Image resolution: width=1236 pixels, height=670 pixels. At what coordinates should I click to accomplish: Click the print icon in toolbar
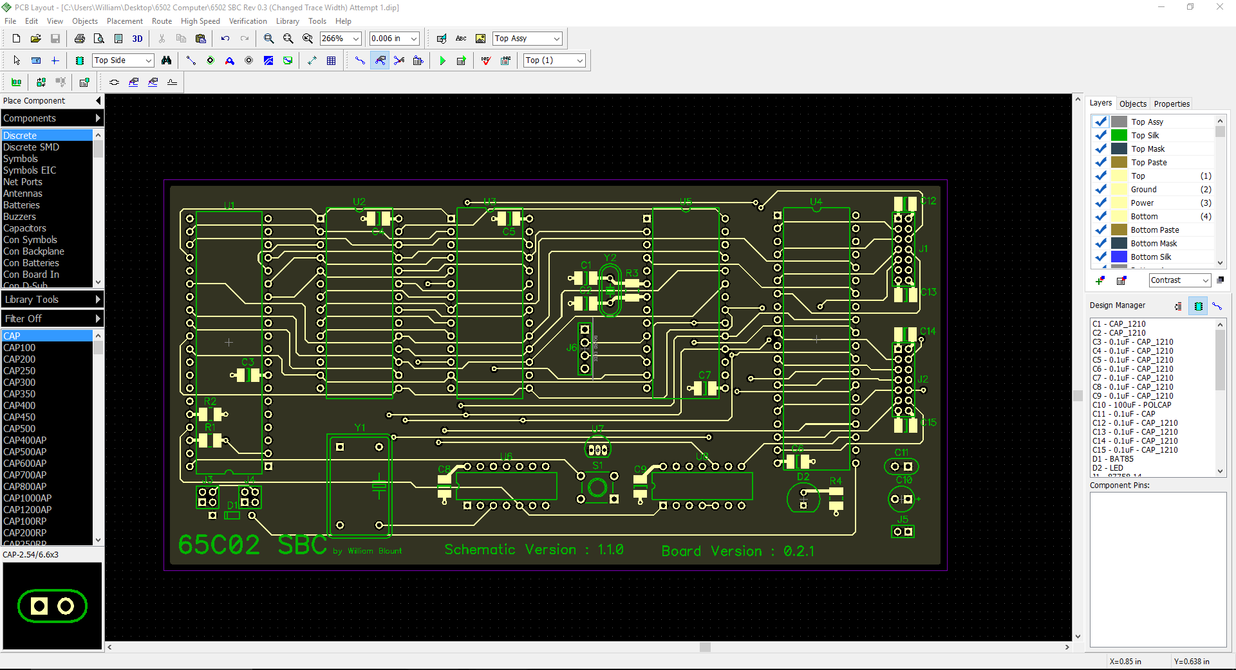80,39
